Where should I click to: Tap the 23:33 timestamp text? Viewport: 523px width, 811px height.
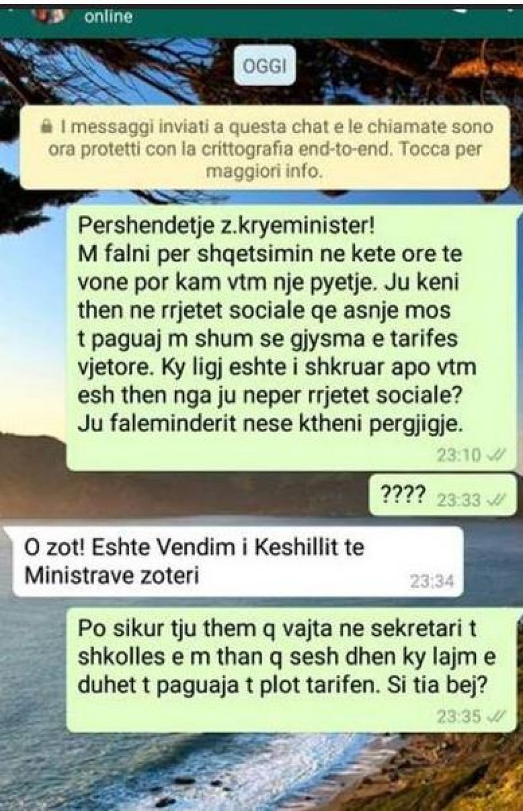coord(460,500)
